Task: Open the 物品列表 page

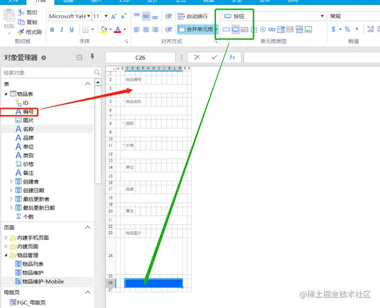Action: pyautogui.click(x=29, y=264)
